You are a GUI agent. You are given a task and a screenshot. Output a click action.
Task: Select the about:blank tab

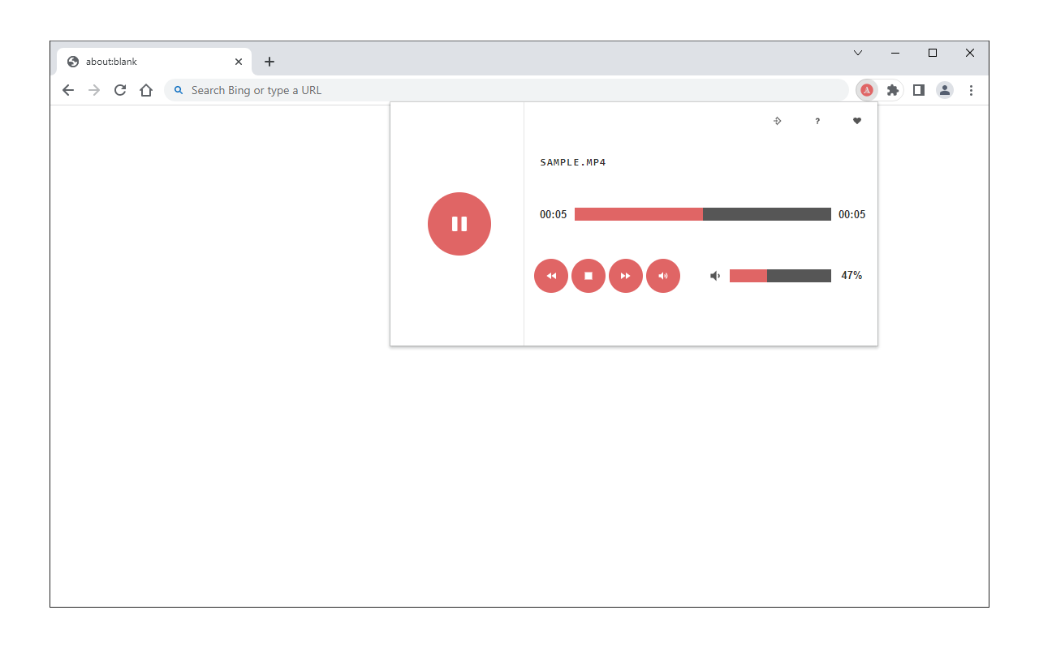154,62
